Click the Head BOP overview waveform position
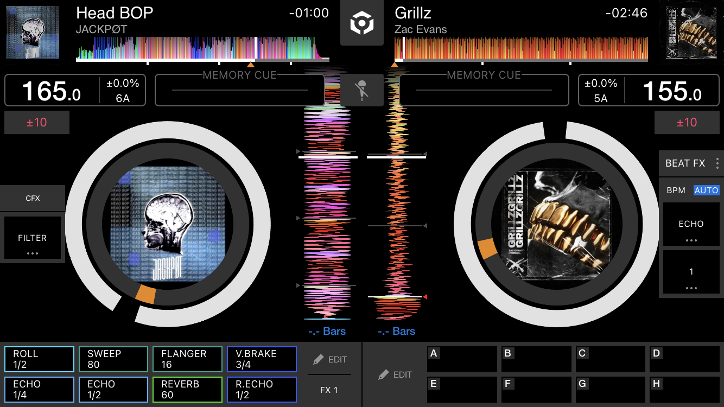The width and height of the screenshot is (724, 407). point(203,48)
